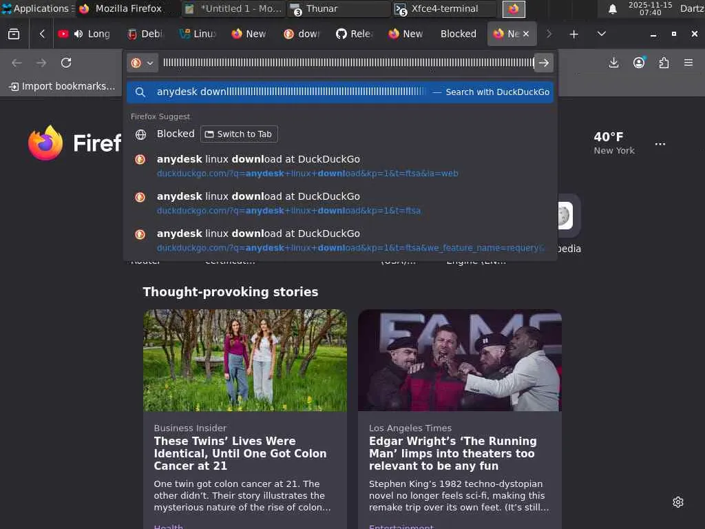
Task: Click the Switch to Tab button
Action: pos(239,134)
